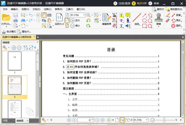Open the 菜单 menu button

(154, 3)
